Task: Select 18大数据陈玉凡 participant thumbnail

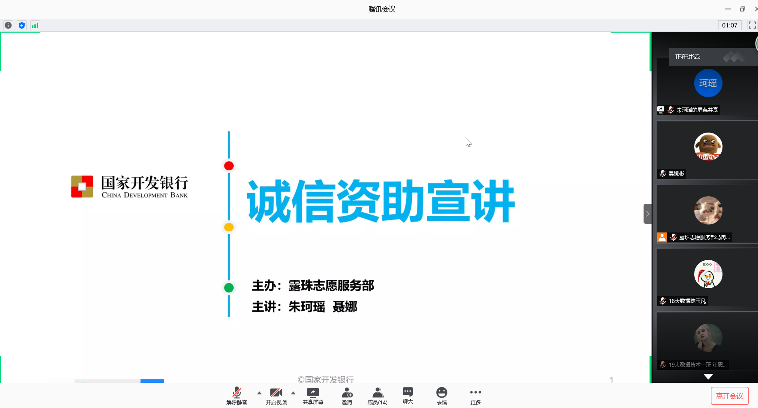Action: point(708,277)
